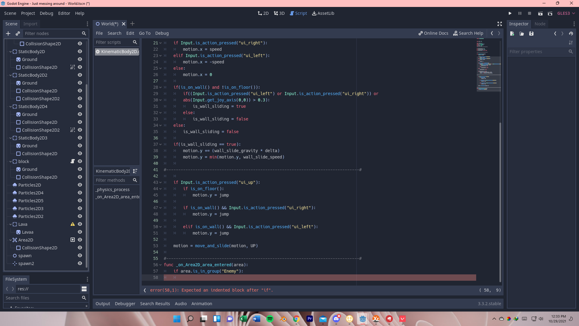The height and width of the screenshot is (326, 579).
Task: Collapse the StaticBody2D tree node
Action: [11, 52]
